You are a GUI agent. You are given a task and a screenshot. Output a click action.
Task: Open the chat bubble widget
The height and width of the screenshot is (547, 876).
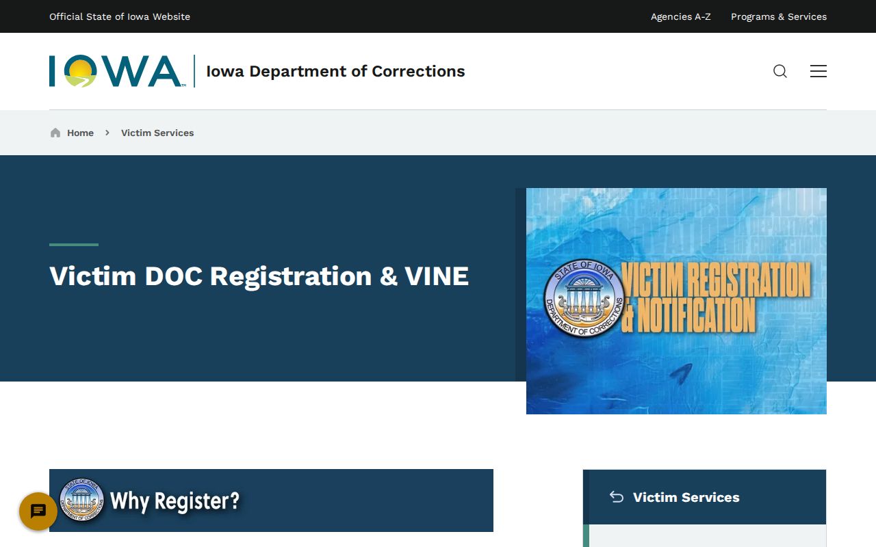click(x=38, y=511)
